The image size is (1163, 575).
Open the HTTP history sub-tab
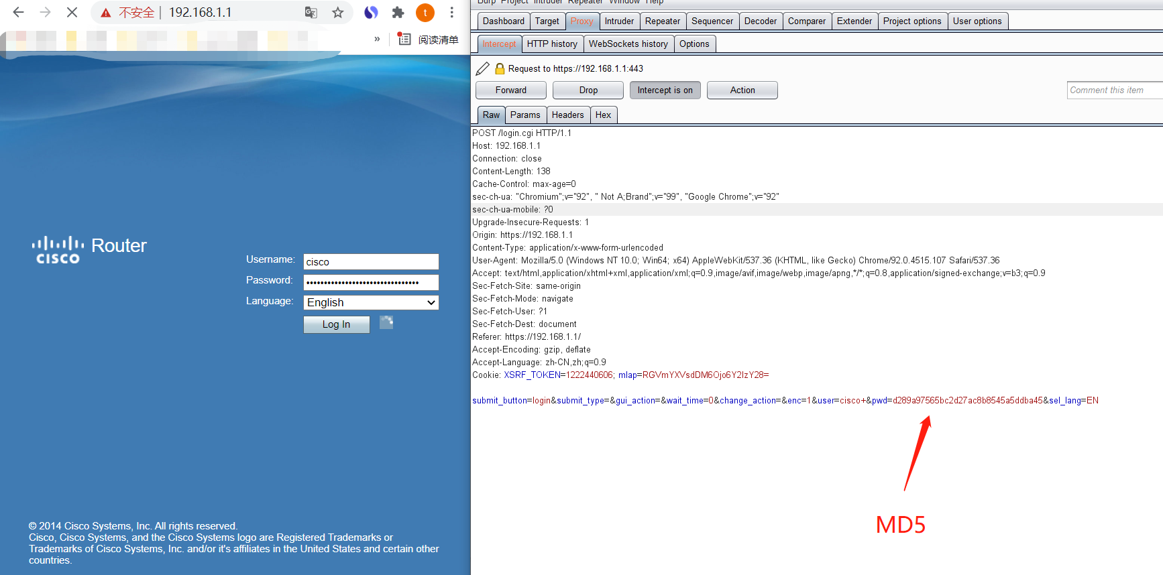(552, 44)
